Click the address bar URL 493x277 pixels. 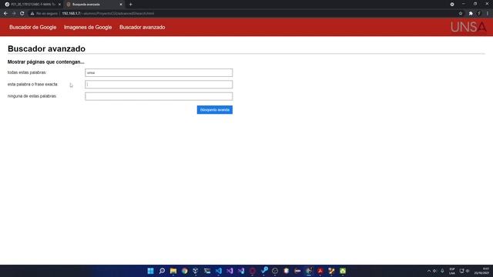pos(108,14)
